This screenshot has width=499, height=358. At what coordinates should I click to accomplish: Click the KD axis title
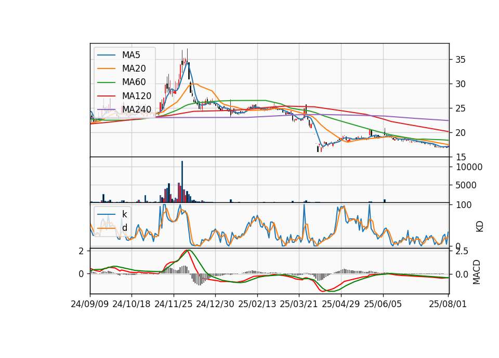click(x=480, y=227)
